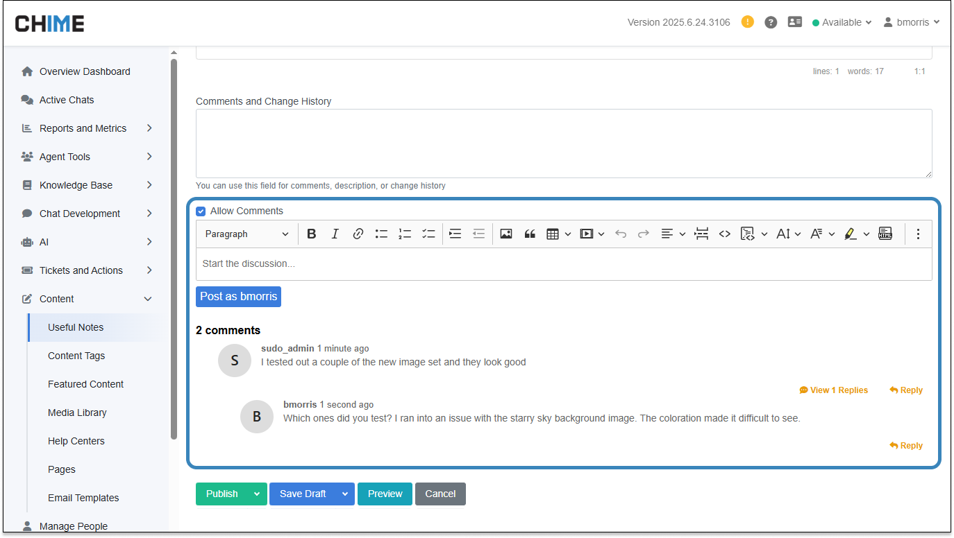The image size is (954, 538).
Task: Open the font family options
Action: pos(823,234)
